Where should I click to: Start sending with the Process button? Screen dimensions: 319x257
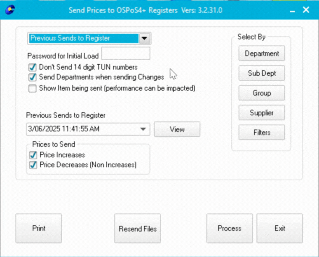point(230,228)
